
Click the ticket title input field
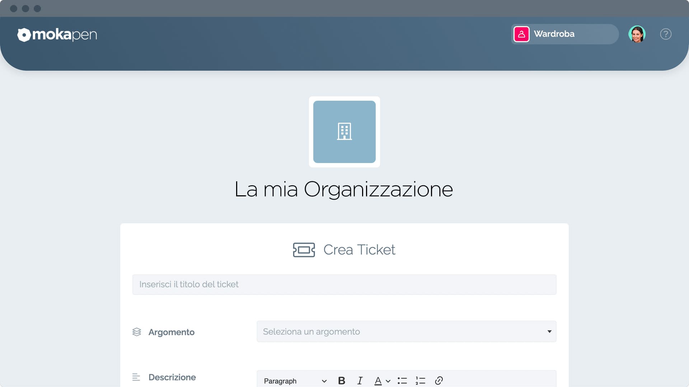pos(344,284)
